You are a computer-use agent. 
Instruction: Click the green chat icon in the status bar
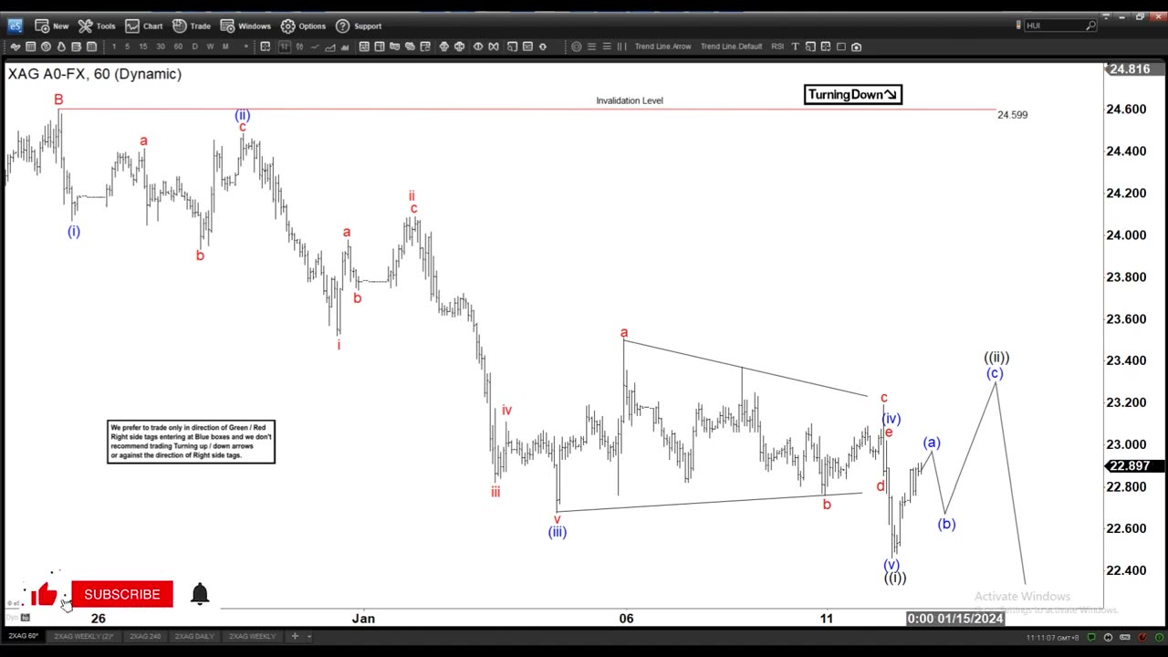click(1093, 637)
